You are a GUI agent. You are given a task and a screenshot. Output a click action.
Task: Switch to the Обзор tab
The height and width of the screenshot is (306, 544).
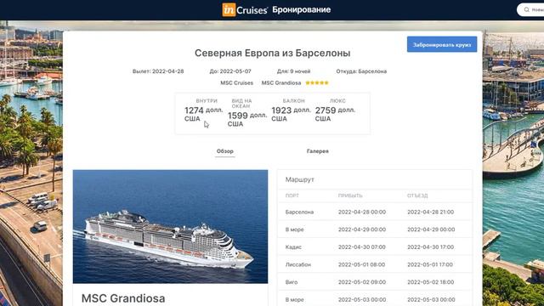point(224,151)
